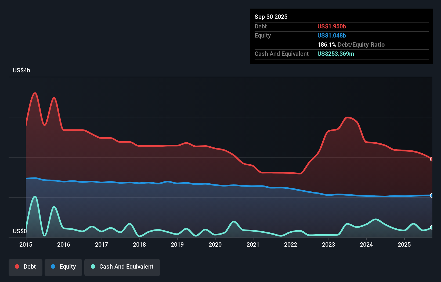Select the 2023 year label on axis
Screen dimensions: 441x282
coord(329,245)
